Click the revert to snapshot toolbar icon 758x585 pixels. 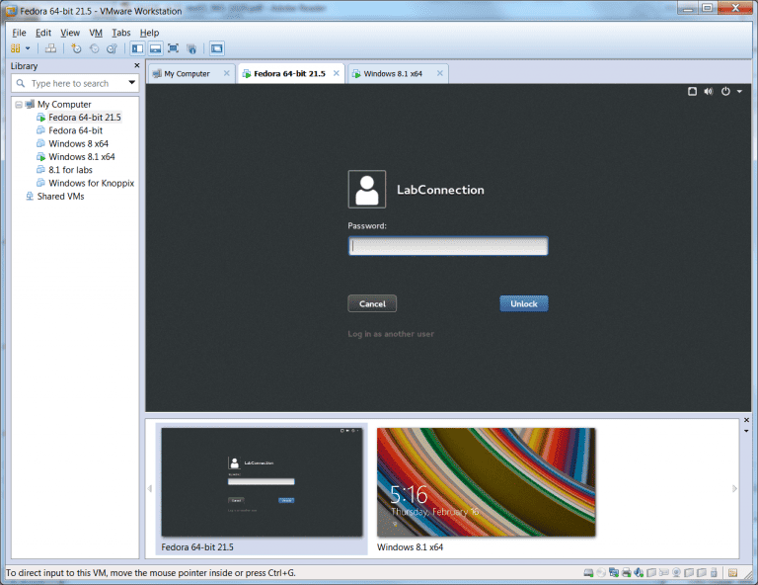point(94,48)
